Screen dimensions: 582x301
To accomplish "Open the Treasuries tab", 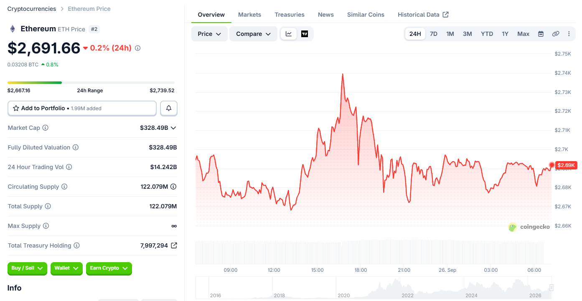I will click(290, 15).
